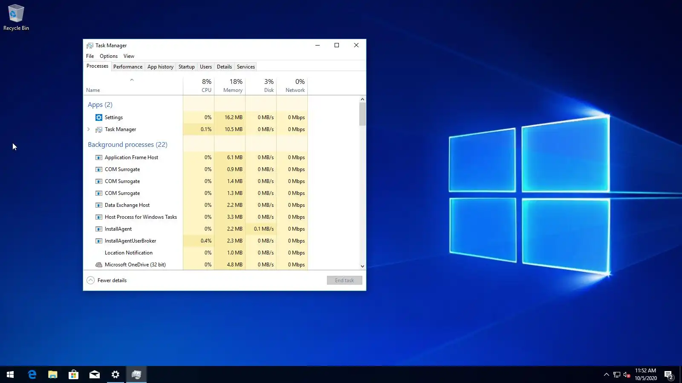
Task: Click the Settings app gear icon in process list
Action: 99,117
